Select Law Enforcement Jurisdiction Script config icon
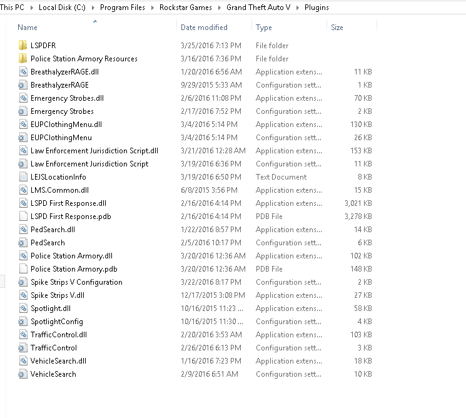Image resolution: width=466 pixels, height=418 pixels. (x=23, y=164)
